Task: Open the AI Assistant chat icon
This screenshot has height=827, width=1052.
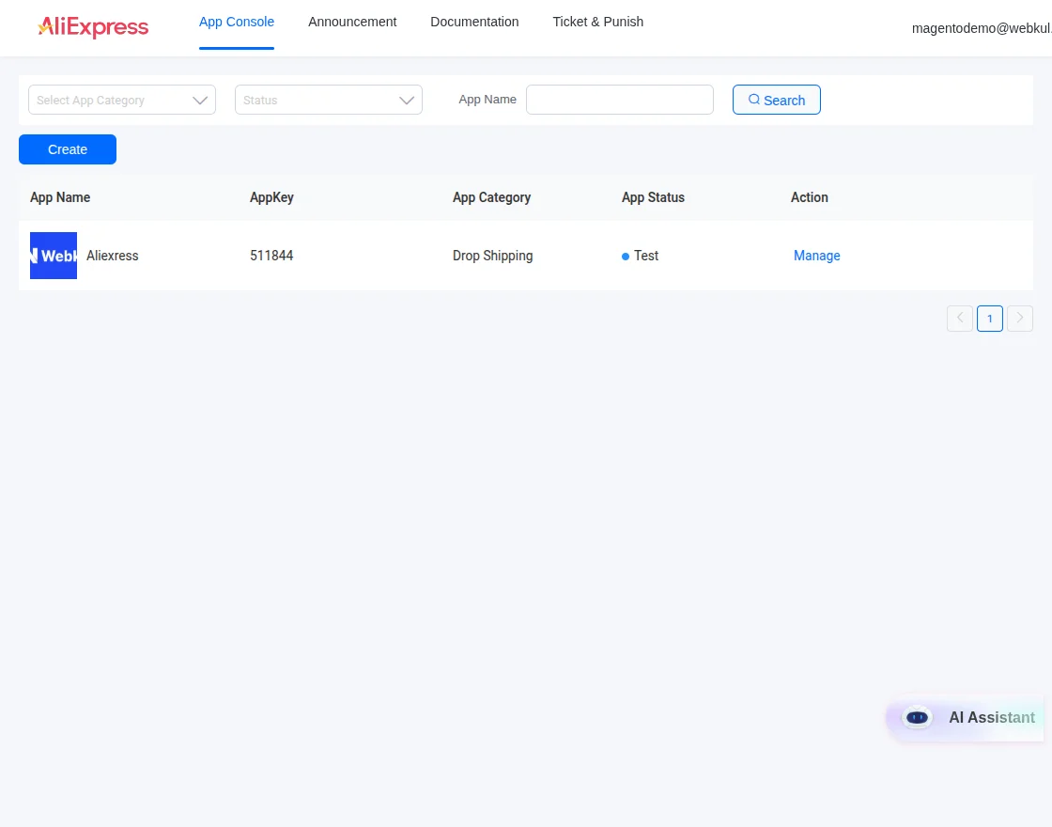Action: coord(917,717)
